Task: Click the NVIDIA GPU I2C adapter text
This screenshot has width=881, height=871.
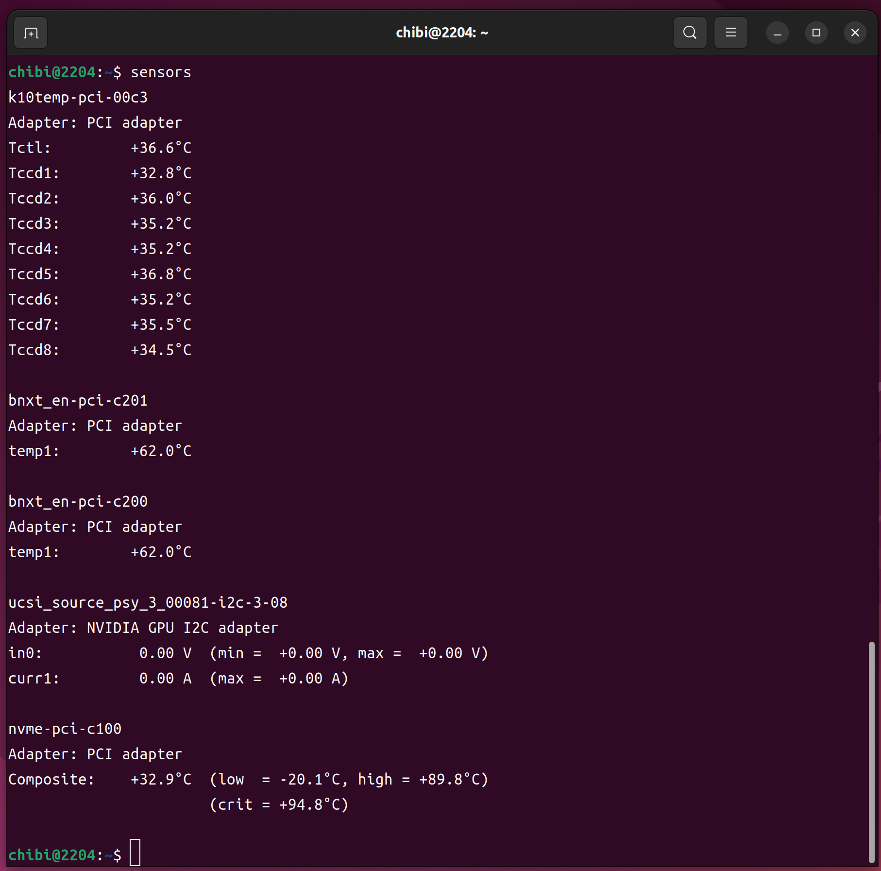Action: coord(182,628)
